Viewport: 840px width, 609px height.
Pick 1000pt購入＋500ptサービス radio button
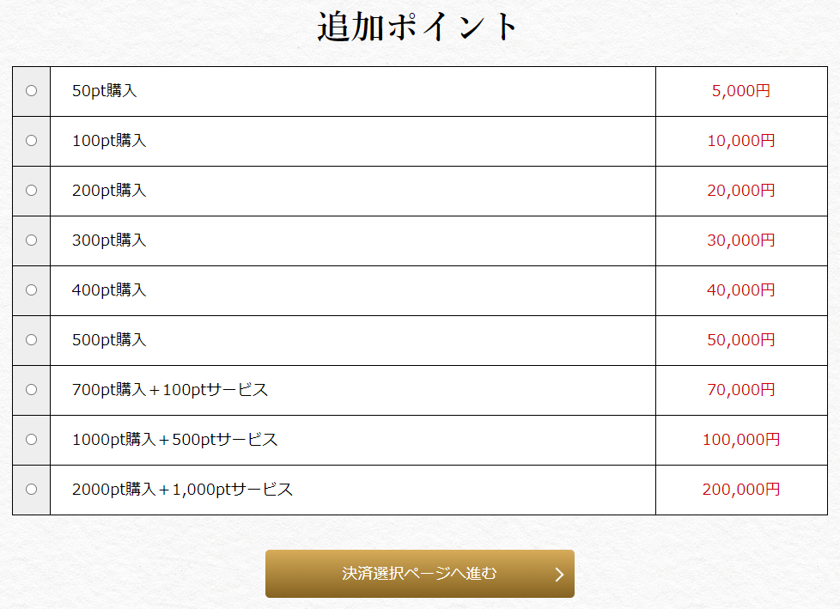click(32, 439)
